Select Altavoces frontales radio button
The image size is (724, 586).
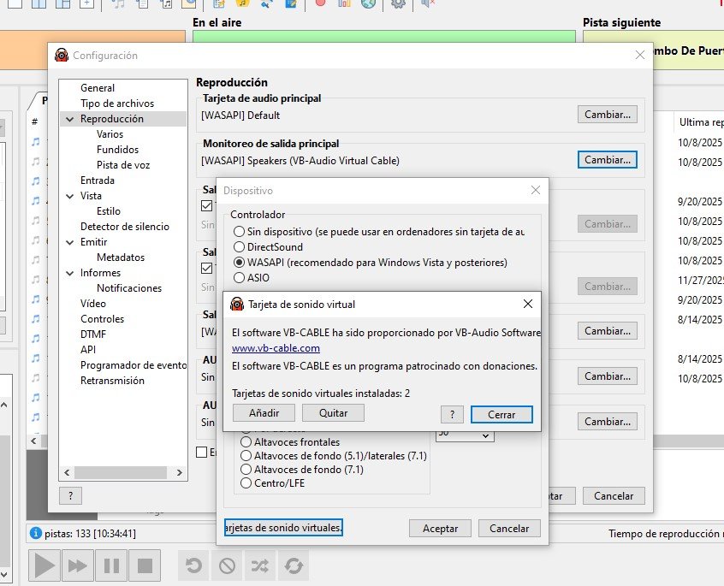point(246,442)
